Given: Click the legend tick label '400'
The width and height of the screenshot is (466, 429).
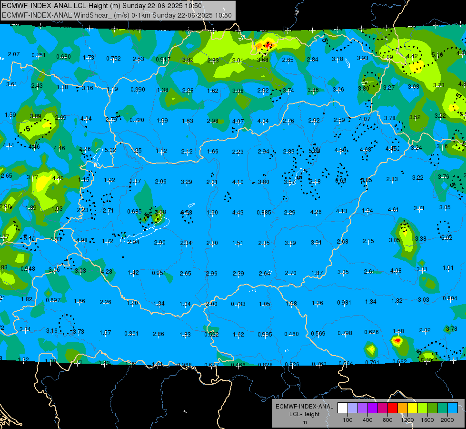Looking at the screenshot, I should point(367,420).
